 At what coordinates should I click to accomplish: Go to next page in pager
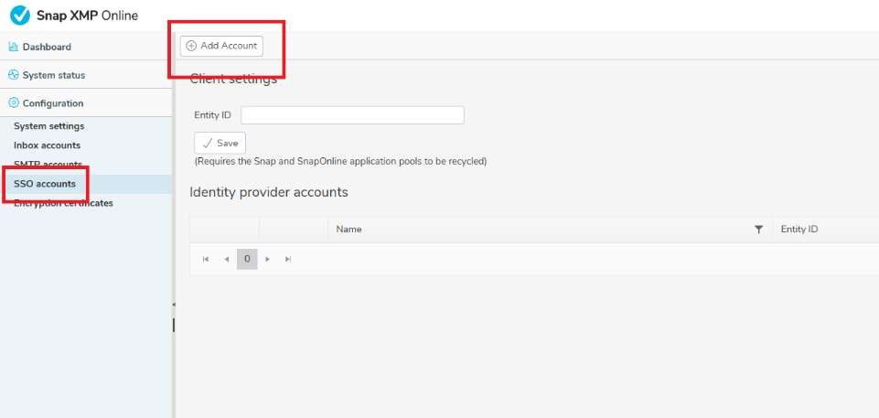[268, 259]
